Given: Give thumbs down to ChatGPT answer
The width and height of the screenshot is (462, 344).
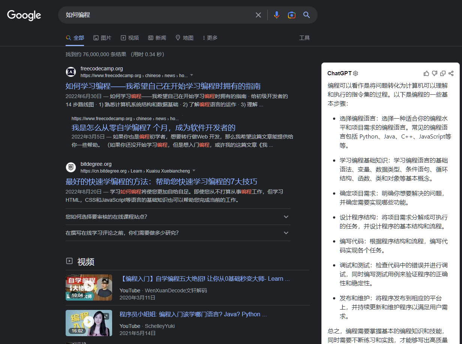Looking at the screenshot, I should tap(435, 73).
